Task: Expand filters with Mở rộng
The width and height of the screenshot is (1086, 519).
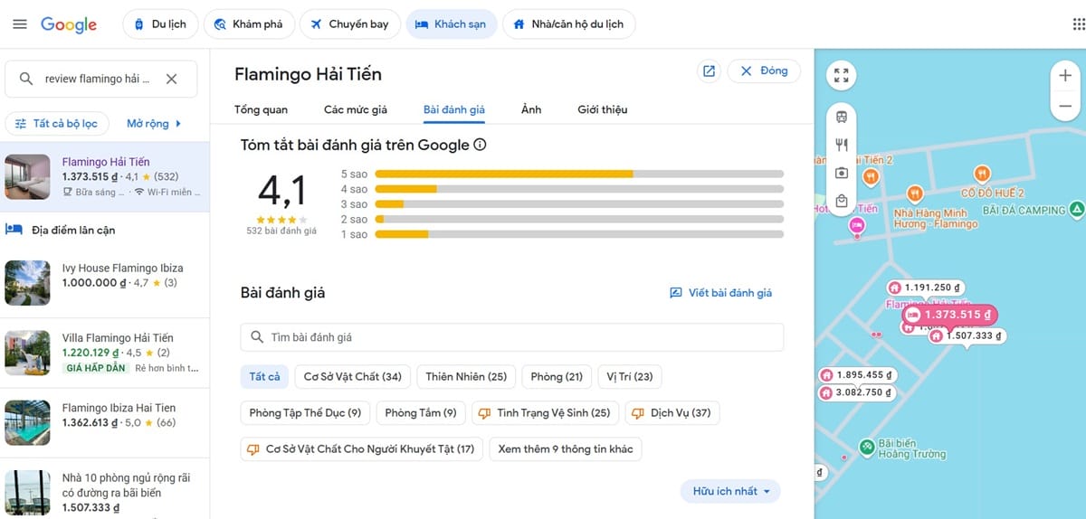Action: coord(155,123)
